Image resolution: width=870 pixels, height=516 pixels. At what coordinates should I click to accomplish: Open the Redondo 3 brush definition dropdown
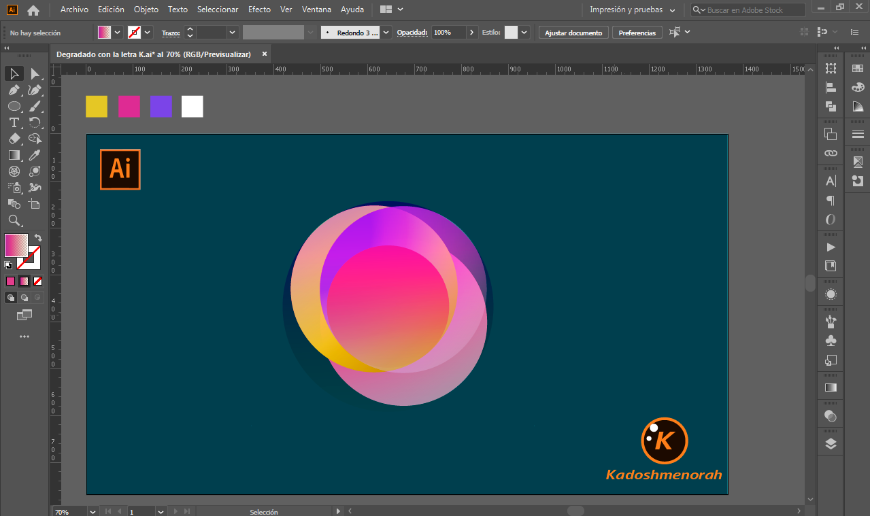[x=386, y=33]
